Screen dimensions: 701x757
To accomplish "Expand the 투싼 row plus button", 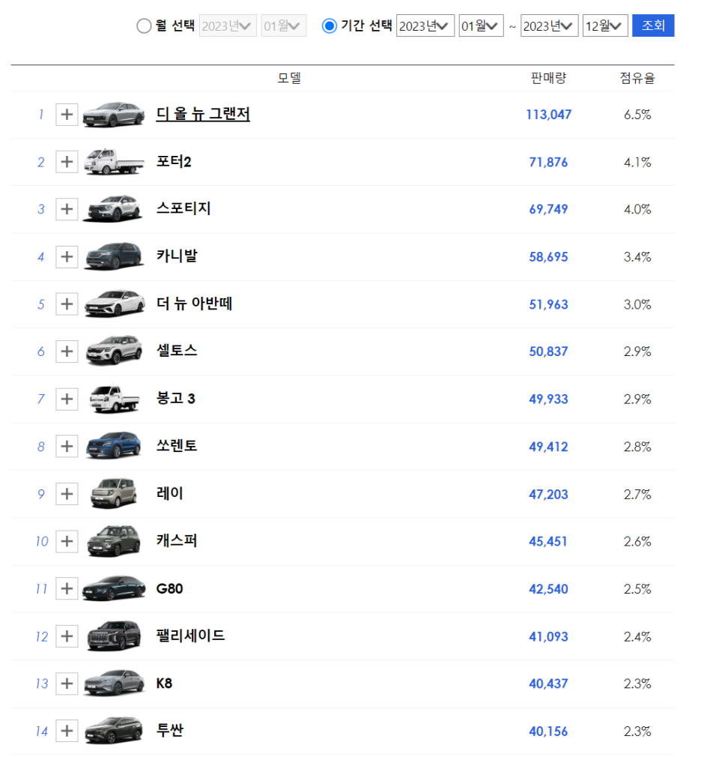I will pos(67,731).
